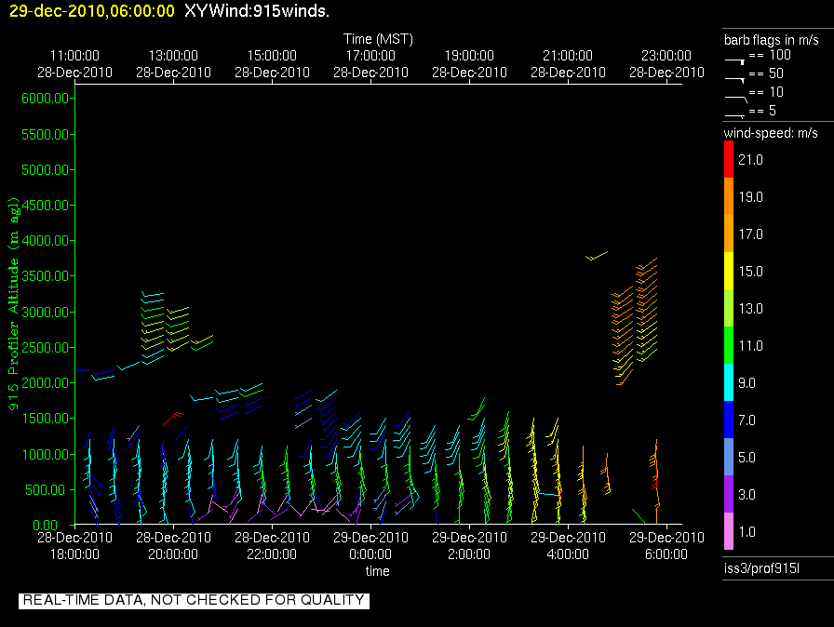Pick the cyan 9.0 m/s color segment
Viewport: 834px width, 627px height.
tap(729, 382)
